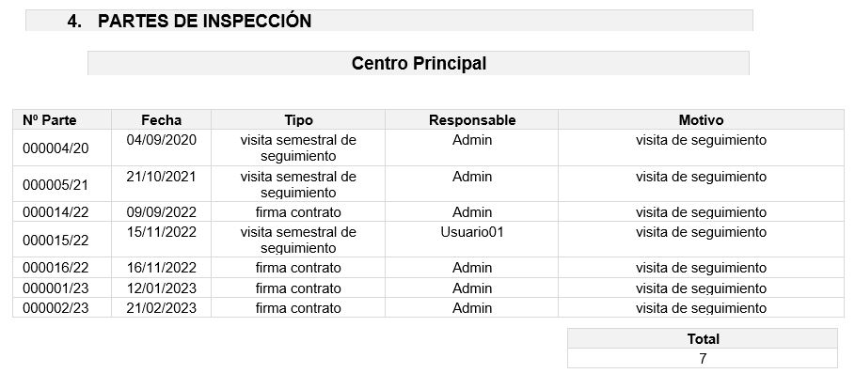Viewport: 855px width, 389px height.
Task: Select part number 000002/23
Action: (55, 308)
